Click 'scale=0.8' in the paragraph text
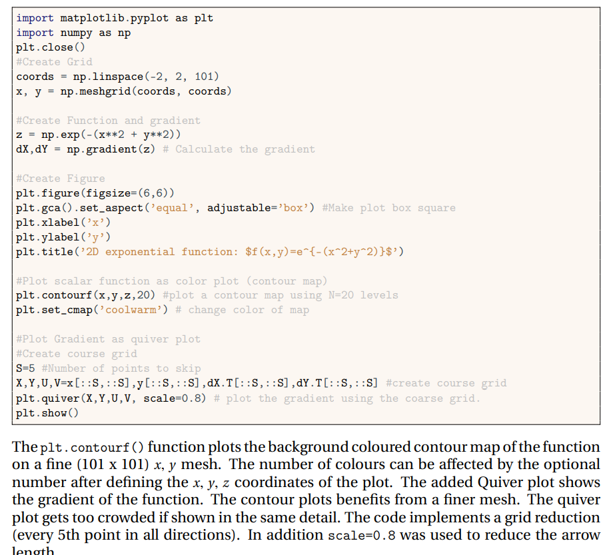Image resolution: width=607 pixels, height=555 pixels. (x=362, y=536)
